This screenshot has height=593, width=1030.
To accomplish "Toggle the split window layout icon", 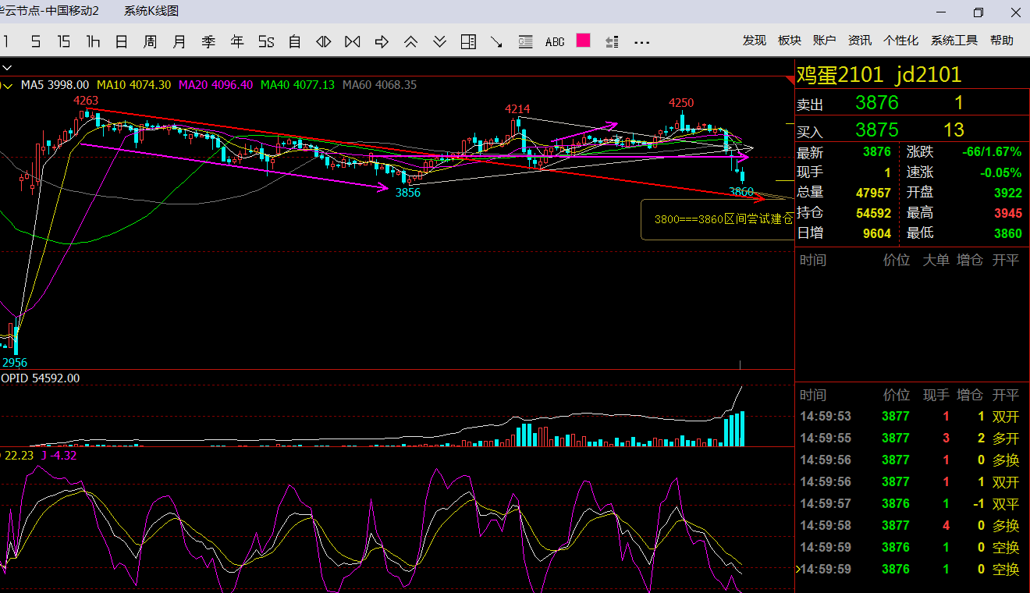I will tap(468, 41).
